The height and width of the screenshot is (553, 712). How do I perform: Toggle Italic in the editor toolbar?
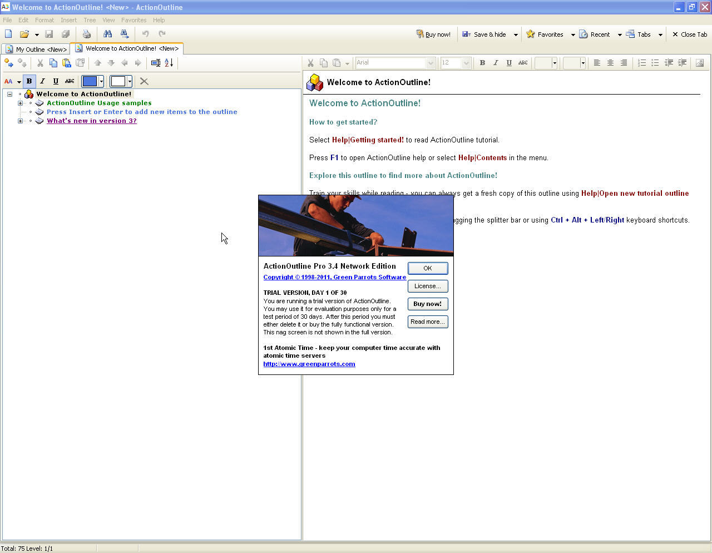496,63
